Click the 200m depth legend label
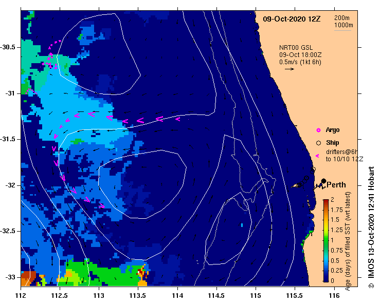Screen dimensions: 380x304 (342, 18)
